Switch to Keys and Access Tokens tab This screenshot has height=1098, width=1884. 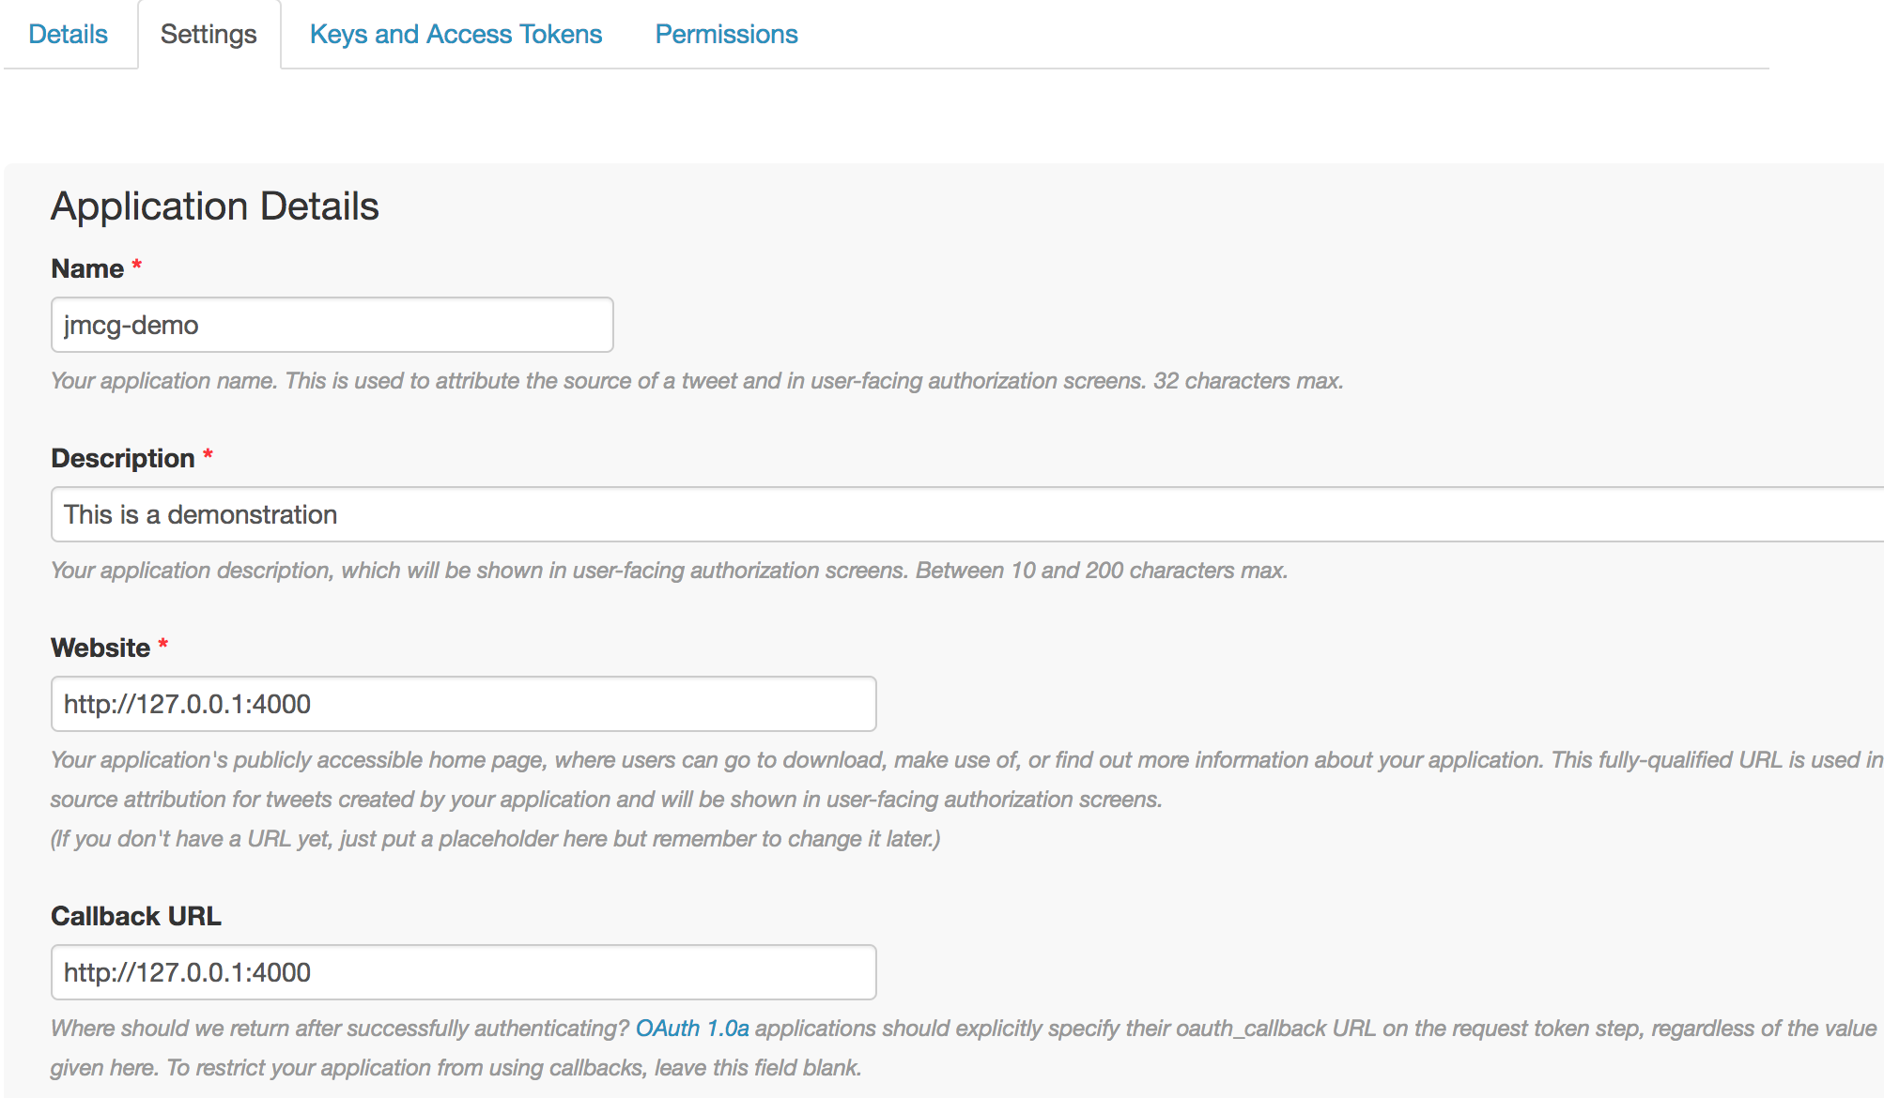pyautogui.click(x=456, y=35)
